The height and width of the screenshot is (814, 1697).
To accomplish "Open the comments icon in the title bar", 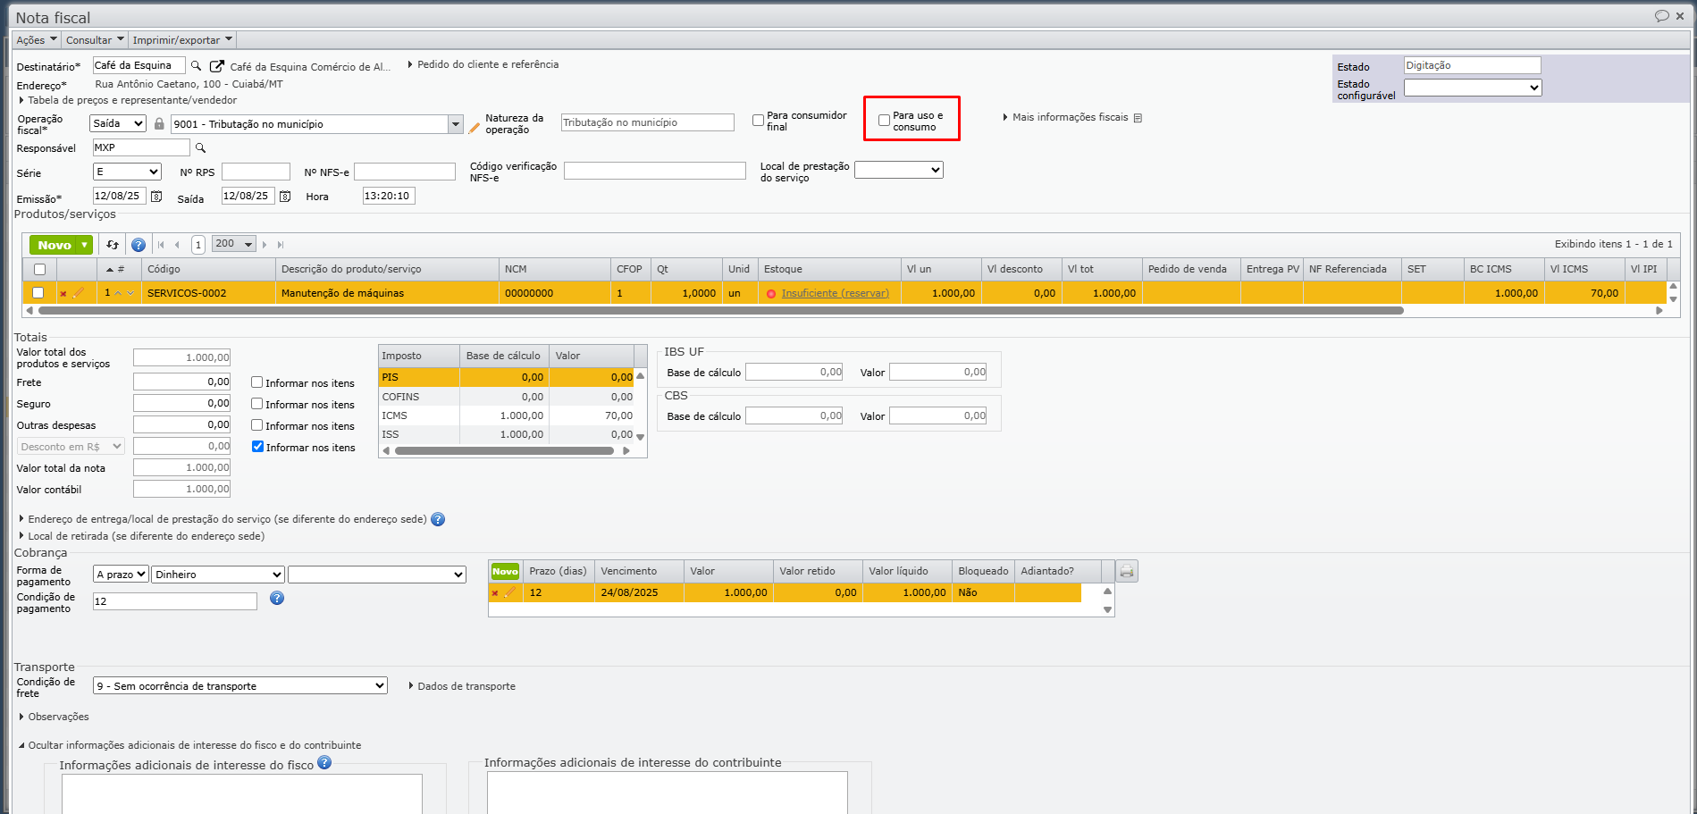I will [x=1661, y=16].
